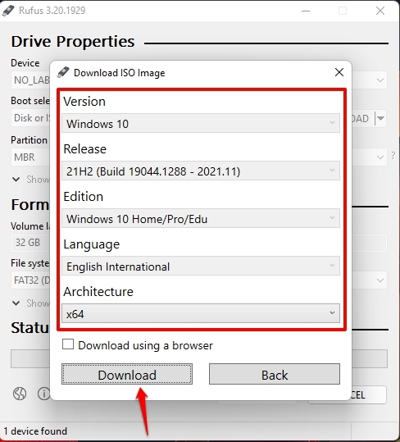Click the status progress bar in Rufus
The width and height of the screenshot is (400, 442).
(30, 358)
